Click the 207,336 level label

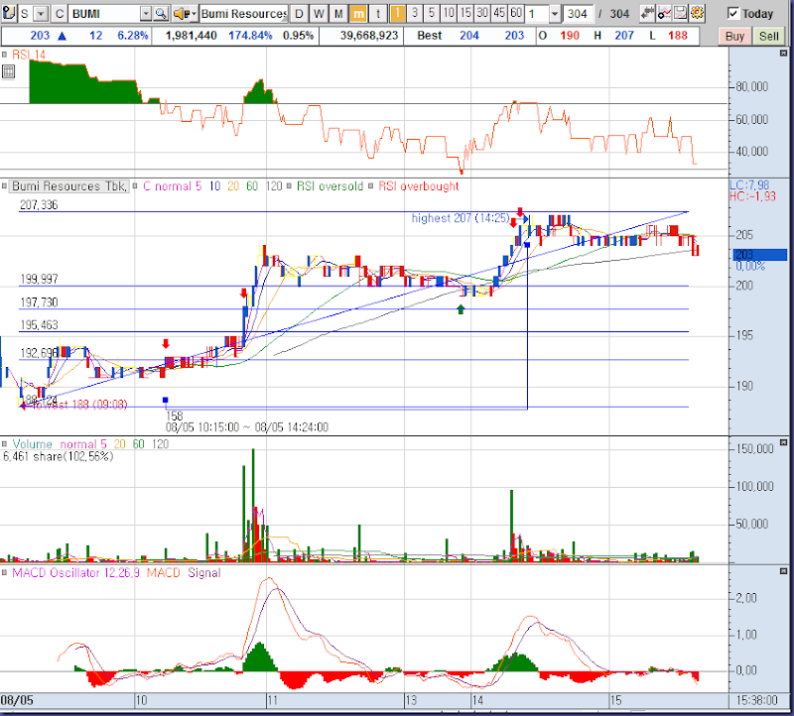(x=39, y=205)
